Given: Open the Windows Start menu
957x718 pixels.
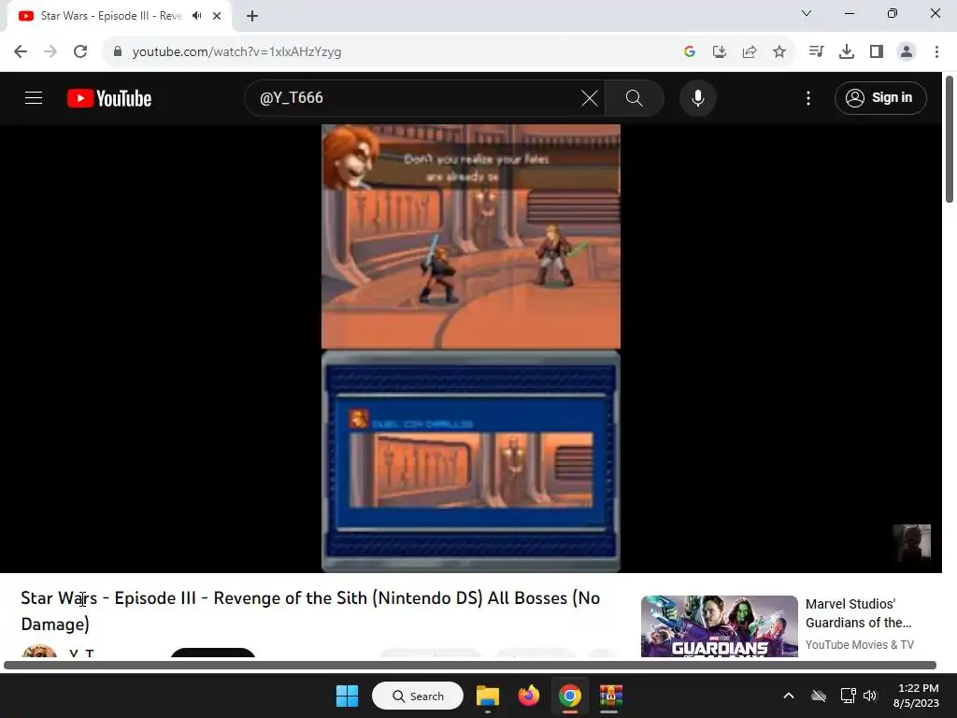Looking at the screenshot, I should (x=348, y=696).
